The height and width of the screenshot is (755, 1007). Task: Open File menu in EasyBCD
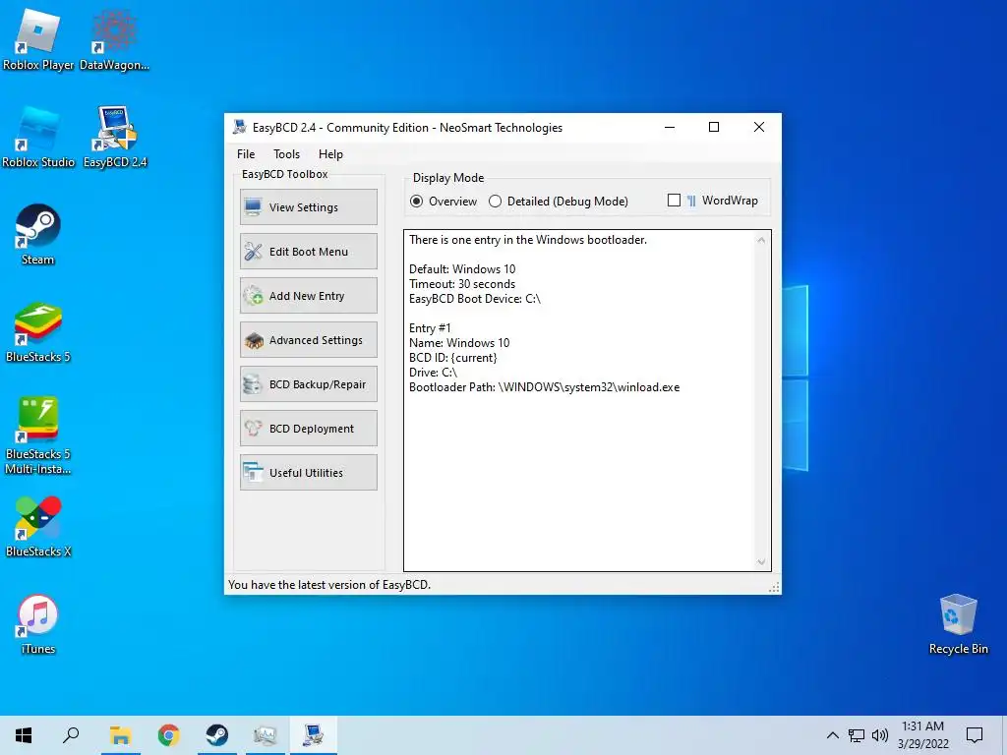point(246,154)
